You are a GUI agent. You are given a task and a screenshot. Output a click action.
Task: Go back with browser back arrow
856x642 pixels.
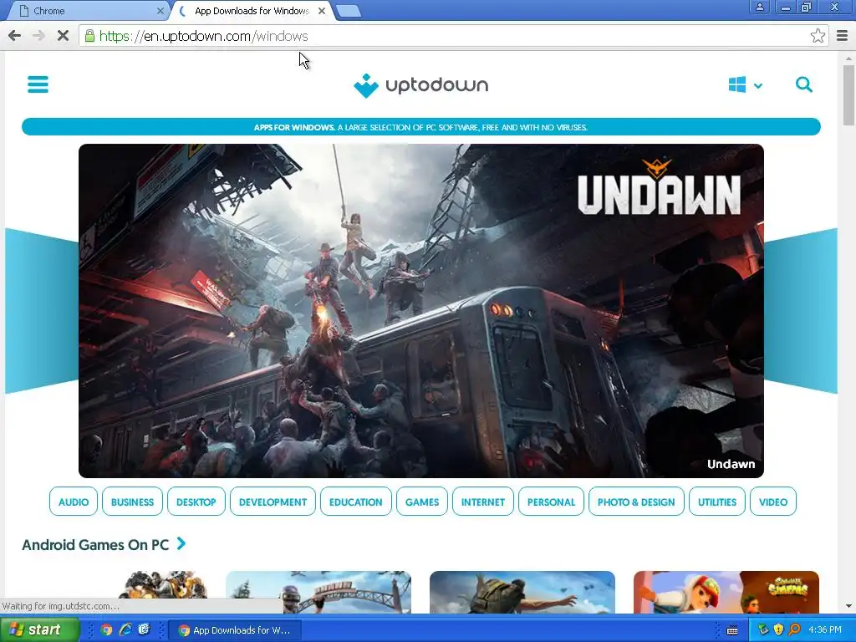(15, 36)
